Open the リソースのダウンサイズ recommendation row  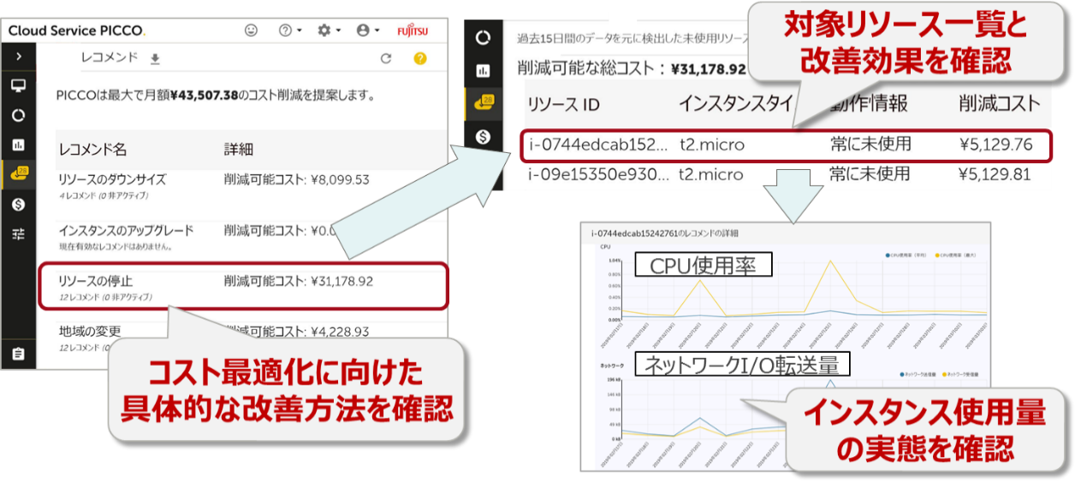(x=252, y=186)
